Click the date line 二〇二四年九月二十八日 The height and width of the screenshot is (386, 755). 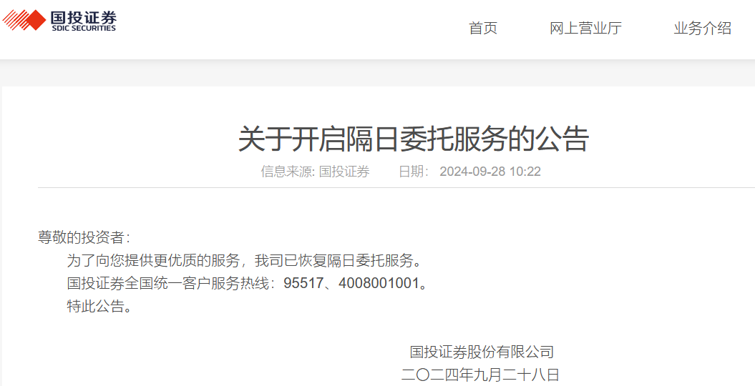(480, 375)
